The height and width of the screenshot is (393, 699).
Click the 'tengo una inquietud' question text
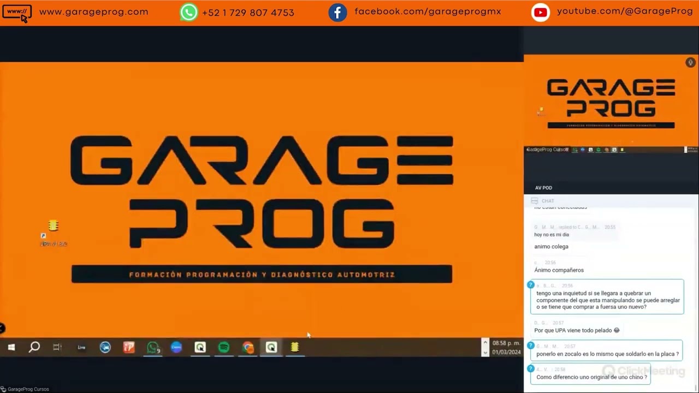(608, 300)
